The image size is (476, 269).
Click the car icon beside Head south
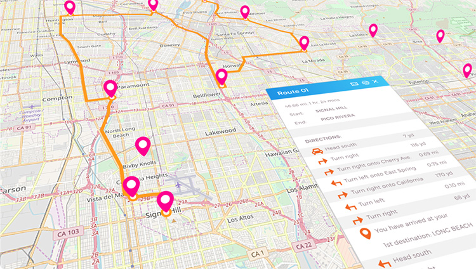(317, 151)
